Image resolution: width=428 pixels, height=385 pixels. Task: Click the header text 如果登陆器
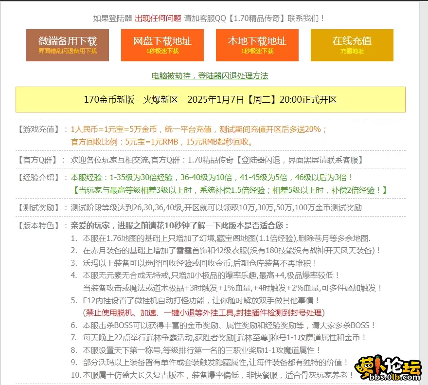[112, 18]
